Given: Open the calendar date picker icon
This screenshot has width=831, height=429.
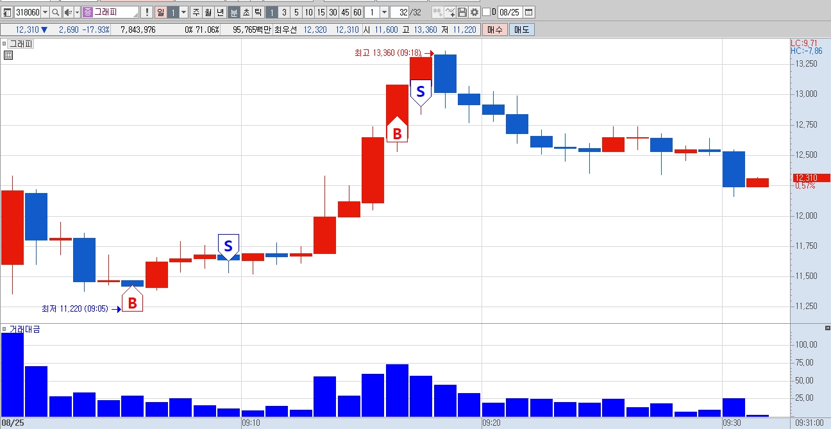Looking at the screenshot, I should click(528, 12).
